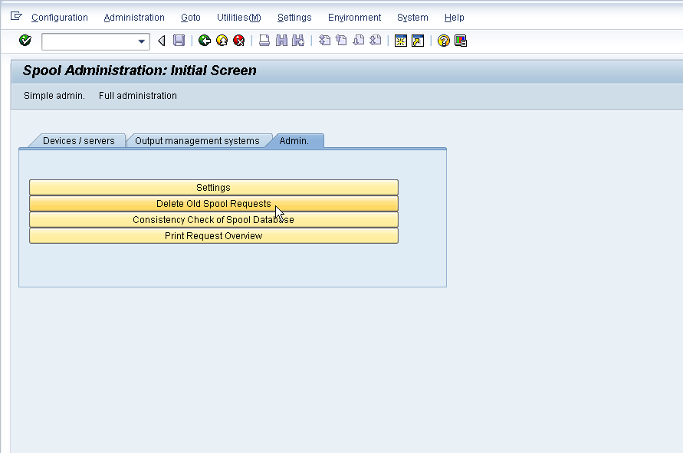Open the Environment menu
The height and width of the screenshot is (453, 683).
tap(354, 17)
